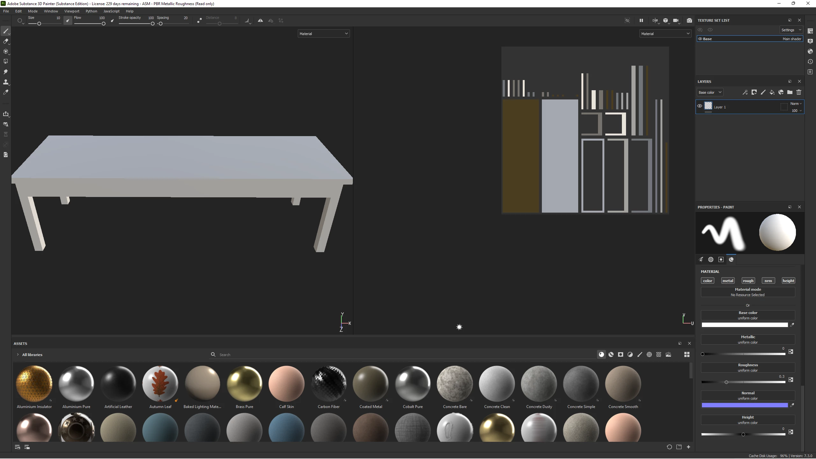Select the Polygon Fill tool
Screen dimensions: 816x459
5,62
